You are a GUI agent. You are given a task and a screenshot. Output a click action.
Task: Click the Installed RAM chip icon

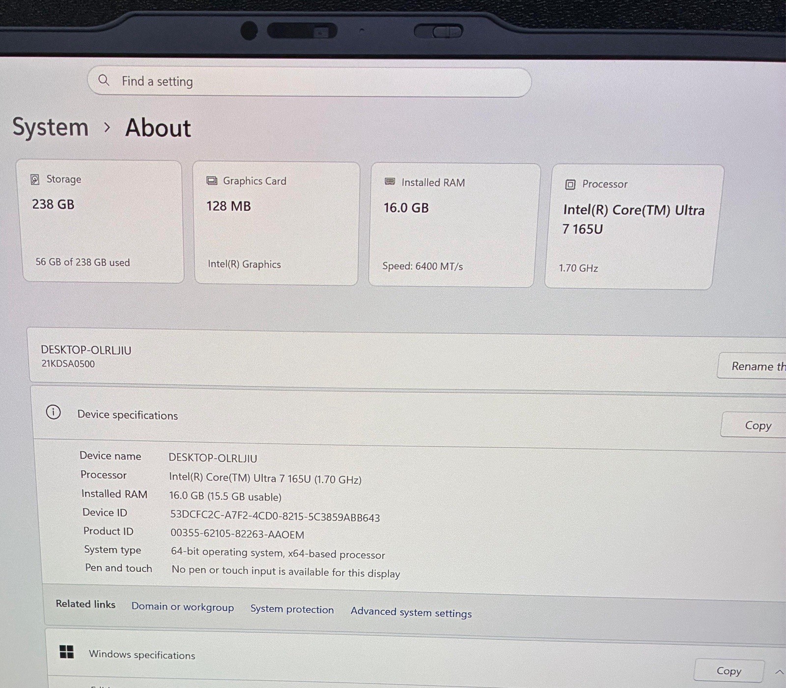390,181
